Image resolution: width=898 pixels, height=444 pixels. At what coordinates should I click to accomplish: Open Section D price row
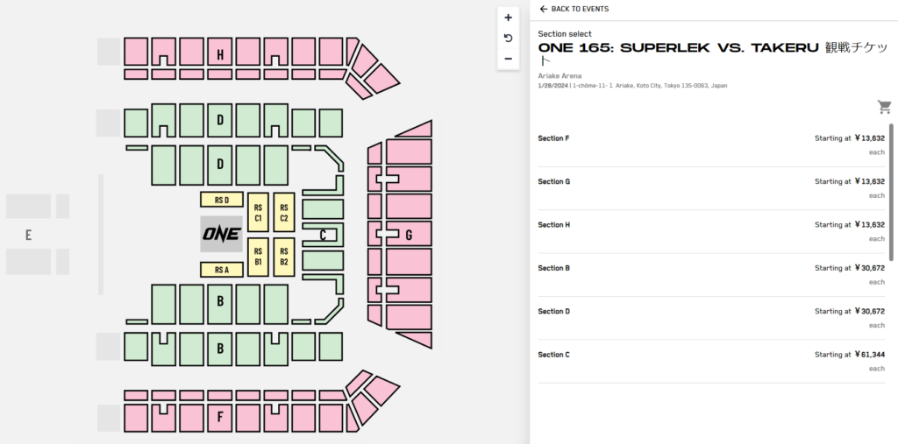coord(711,318)
